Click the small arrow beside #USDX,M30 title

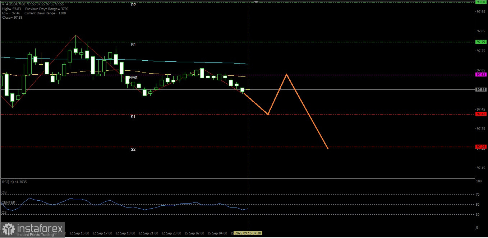(4, 4)
